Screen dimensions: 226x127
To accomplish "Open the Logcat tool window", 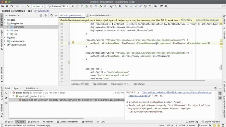I will [34, 122].
